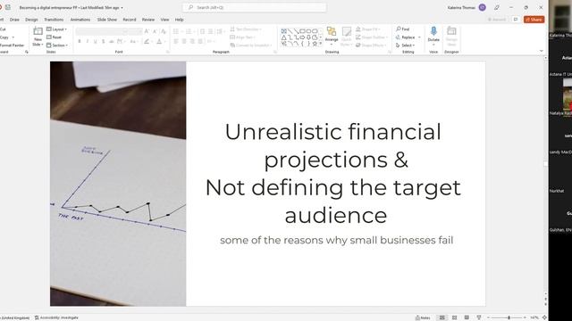This screenshot has height=321, width=572.
Task: Open the Align Text dropdown
Action: [242, 37]
